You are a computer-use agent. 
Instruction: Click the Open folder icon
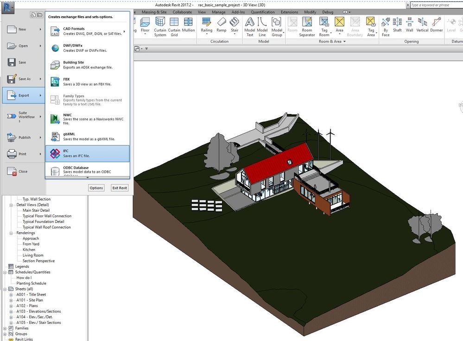pos(12,46)
